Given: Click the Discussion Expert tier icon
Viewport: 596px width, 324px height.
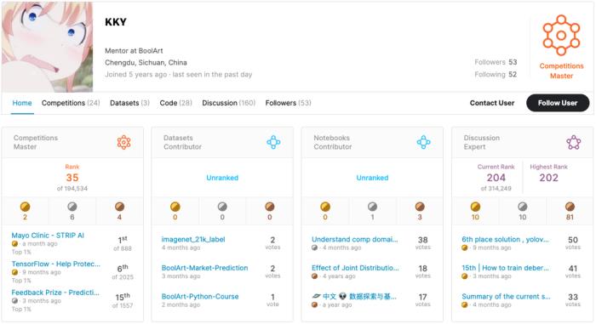Looking at the screenshot, I should [574, 142].
